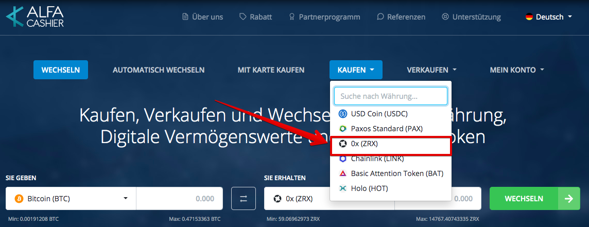The image size is (589, 227).
Task: Select the MIT KARTE KAUFEN tab
Action: point(271,70)
